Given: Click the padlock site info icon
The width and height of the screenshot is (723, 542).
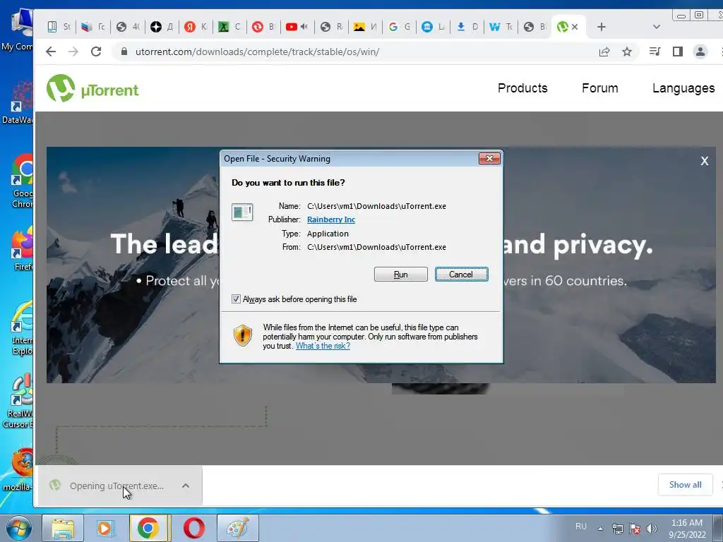Looking at the screenshot, I should pyautogui.click(x=124, y=52).
